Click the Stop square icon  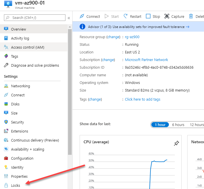[x=148, y=16]
